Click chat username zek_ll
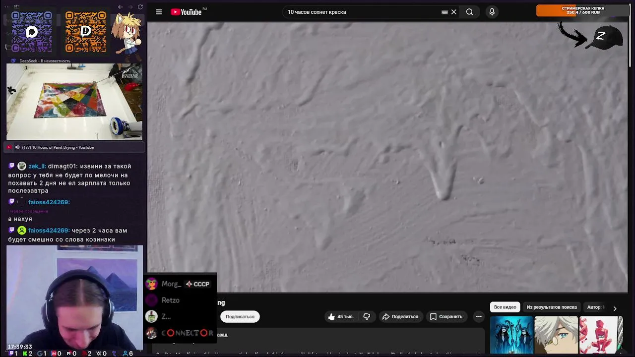The width and height of the screenshot is (635, 357). pyautogui.click(x=37, y=166)
